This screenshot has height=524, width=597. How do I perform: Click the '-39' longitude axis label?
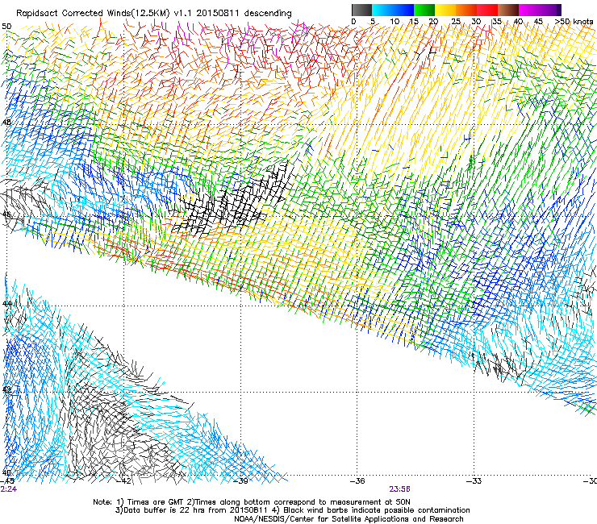pyautogui.click(x=240, y=481)
